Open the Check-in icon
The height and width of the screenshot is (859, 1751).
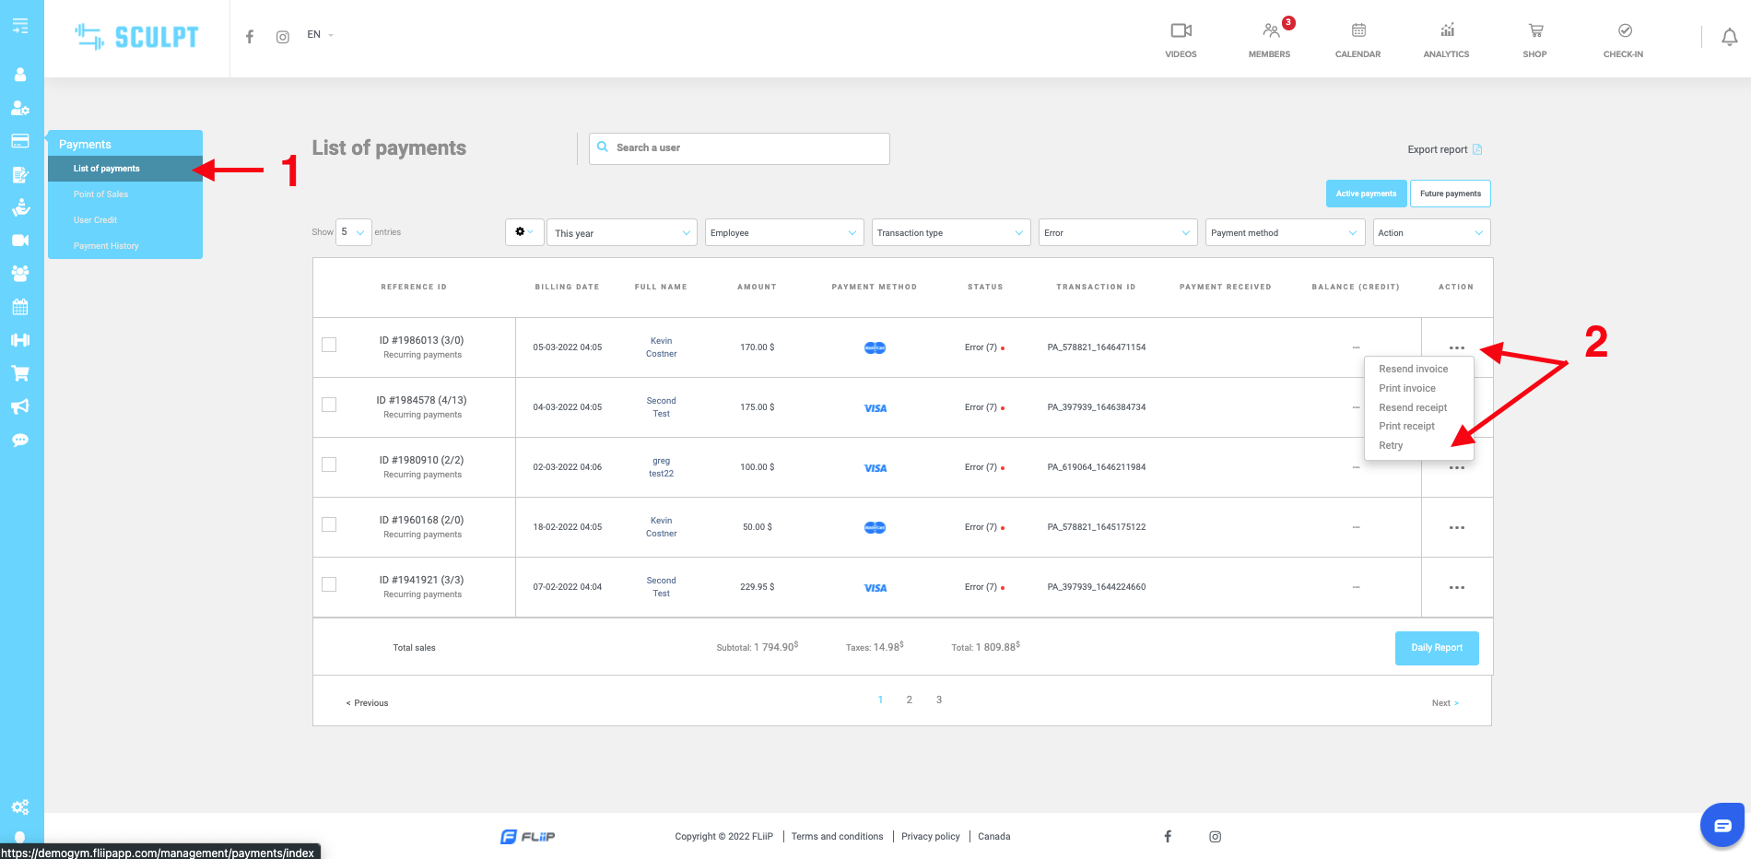click(x=1625, y=31)
